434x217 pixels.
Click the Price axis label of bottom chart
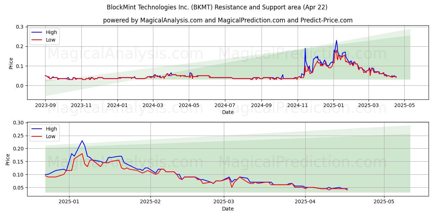(x=8, y=159)
